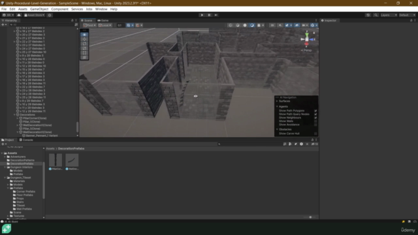This screenshot has width=418, height=235.
Task: Collapse the Agents section in AI Navigation
Action: pyautogui.click(x=277, y=106)
